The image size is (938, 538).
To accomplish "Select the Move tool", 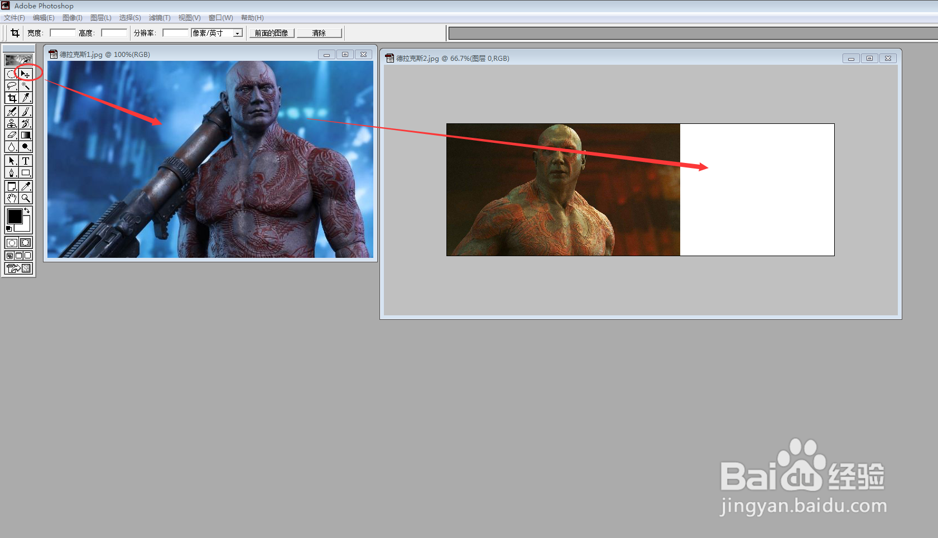I will [25, 74].
